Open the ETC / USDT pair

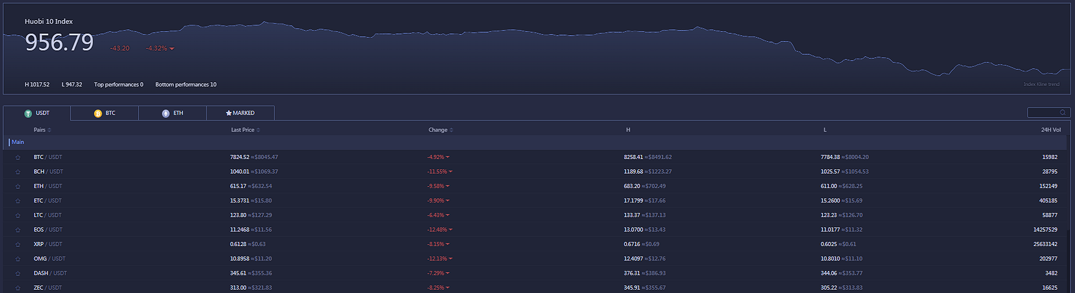pyautogui.click(x=48, y=201)
